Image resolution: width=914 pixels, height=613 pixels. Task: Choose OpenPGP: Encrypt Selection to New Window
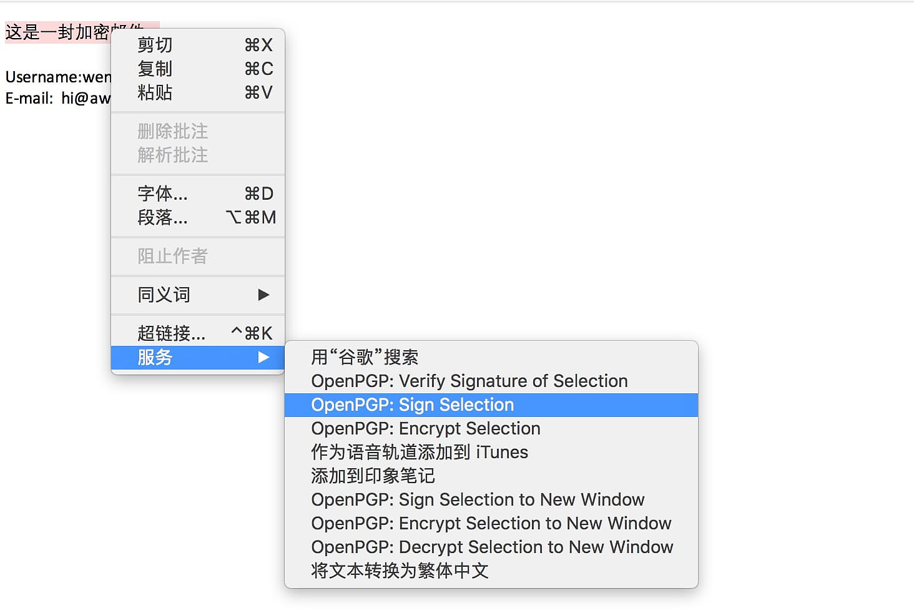(491, 523)
